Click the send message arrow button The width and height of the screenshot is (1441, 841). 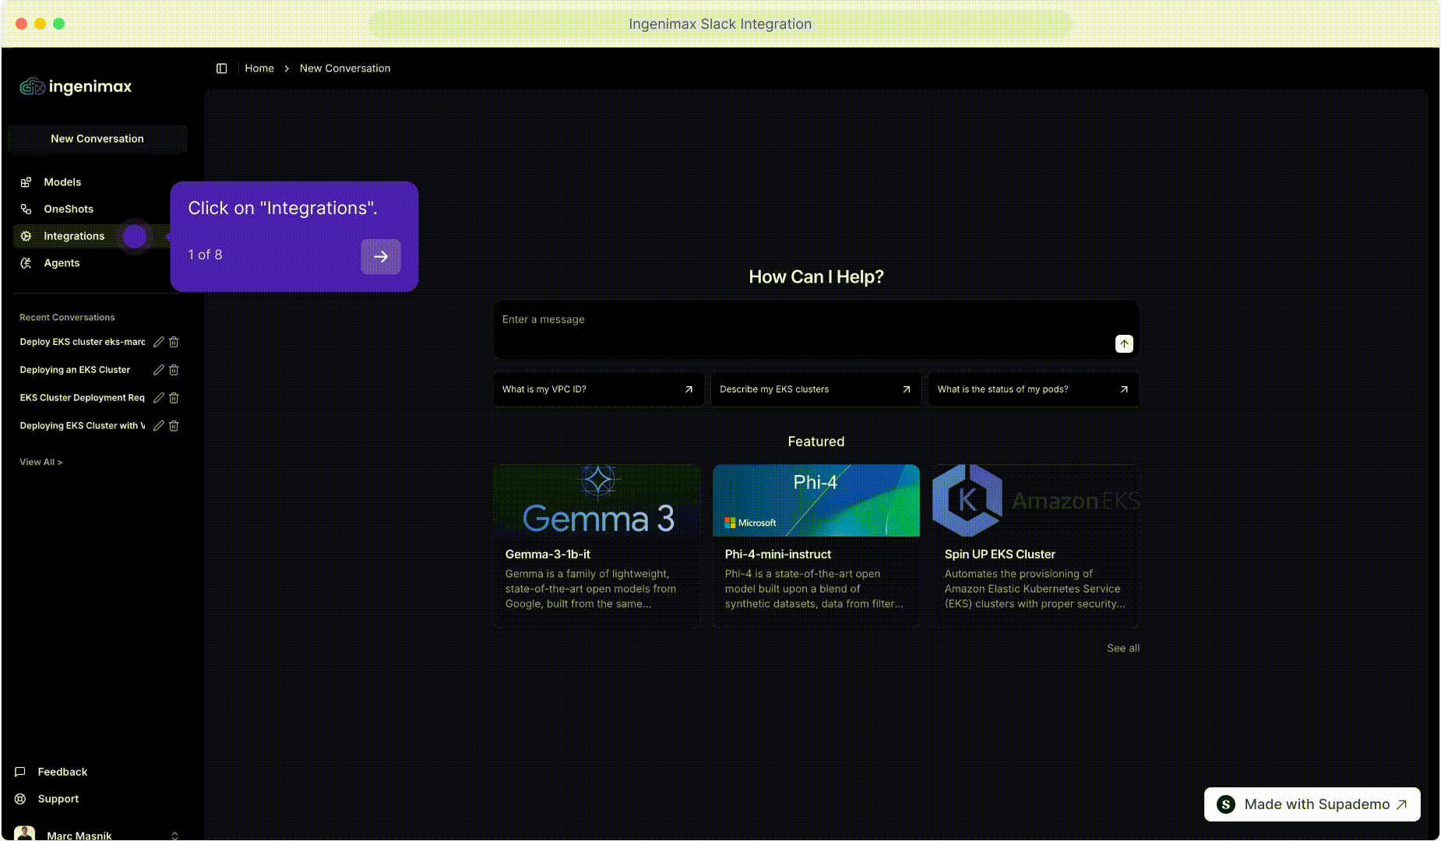(x=1123, y=344)
